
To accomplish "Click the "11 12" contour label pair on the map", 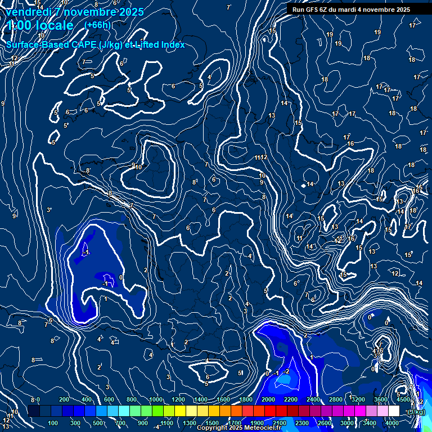I will click(260, 157).
